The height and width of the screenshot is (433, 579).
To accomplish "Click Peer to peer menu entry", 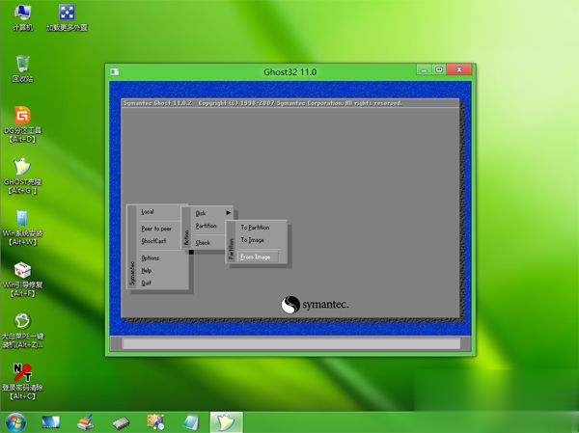I will pos(154,227).
